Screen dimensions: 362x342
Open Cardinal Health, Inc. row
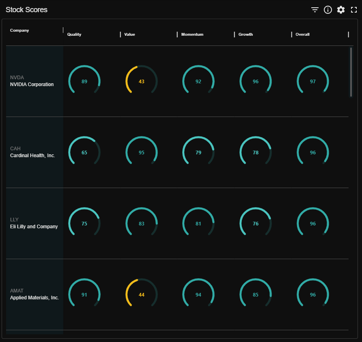(x=32, y=156)
